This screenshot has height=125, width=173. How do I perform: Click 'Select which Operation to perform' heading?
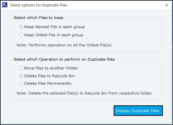[x=64, y=59]
